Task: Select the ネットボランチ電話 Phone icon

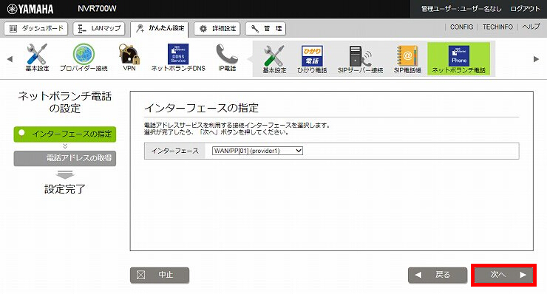Action: pos(459,59)
